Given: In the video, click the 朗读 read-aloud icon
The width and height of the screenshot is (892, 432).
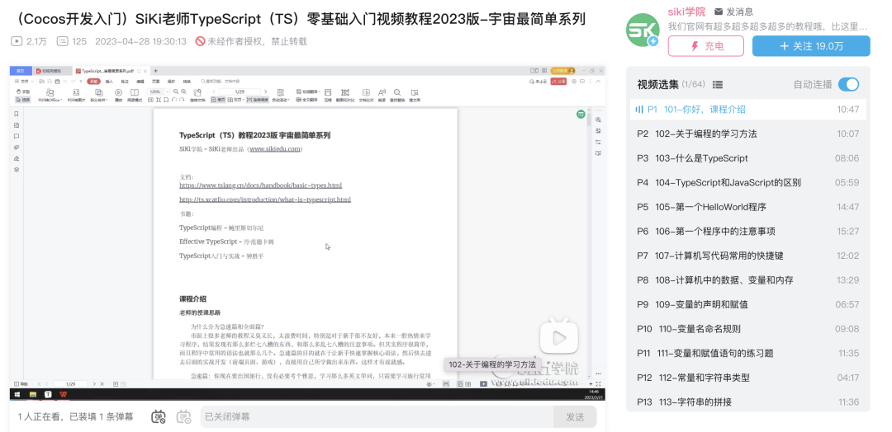Looking at the screenshot, I should 382,95.
